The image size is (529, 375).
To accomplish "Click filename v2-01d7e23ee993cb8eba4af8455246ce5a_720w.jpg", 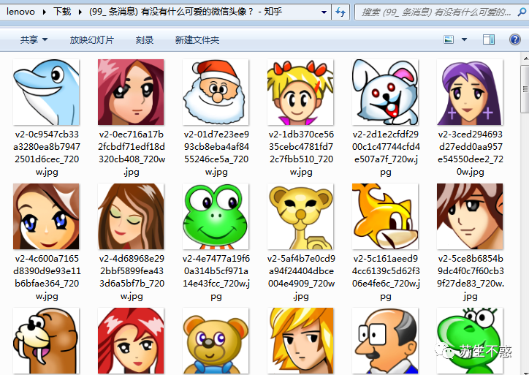I will (x=216, y=153).
